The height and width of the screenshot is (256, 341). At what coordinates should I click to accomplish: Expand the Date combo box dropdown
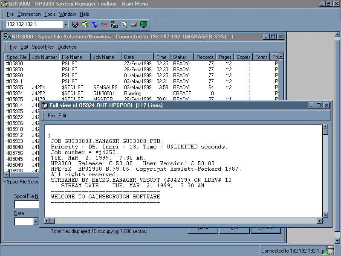coord(35,221)
